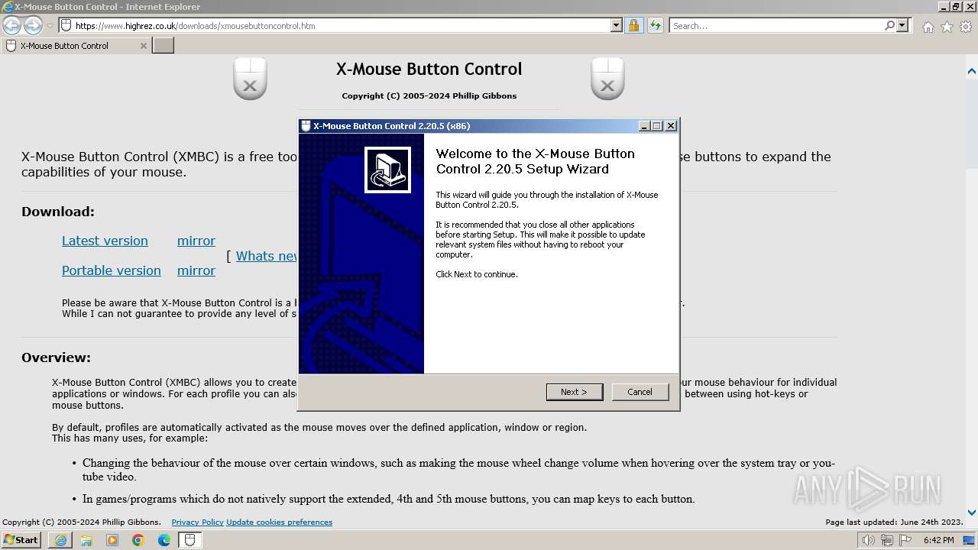
Task: Click the search magnifier icon
Action: (x=889, y=25)
